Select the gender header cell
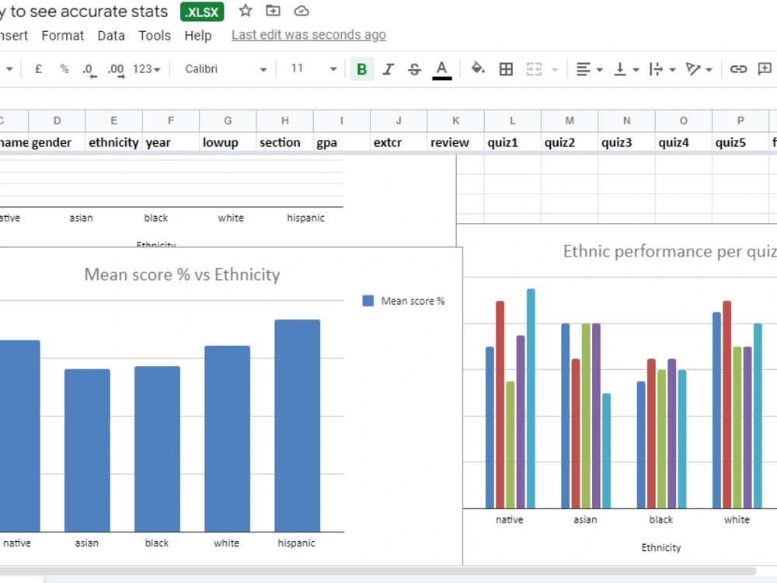 [x=57, y=142]
